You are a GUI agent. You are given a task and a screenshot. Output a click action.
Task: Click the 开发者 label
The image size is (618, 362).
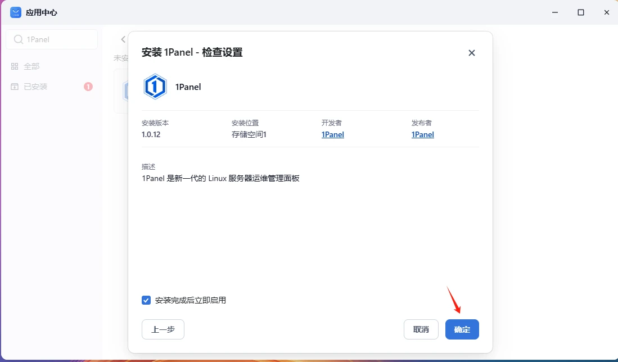[331, 123]
